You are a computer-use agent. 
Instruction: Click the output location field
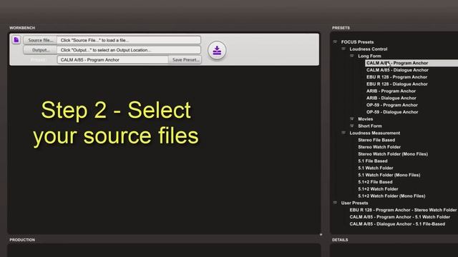coord(129,50)
